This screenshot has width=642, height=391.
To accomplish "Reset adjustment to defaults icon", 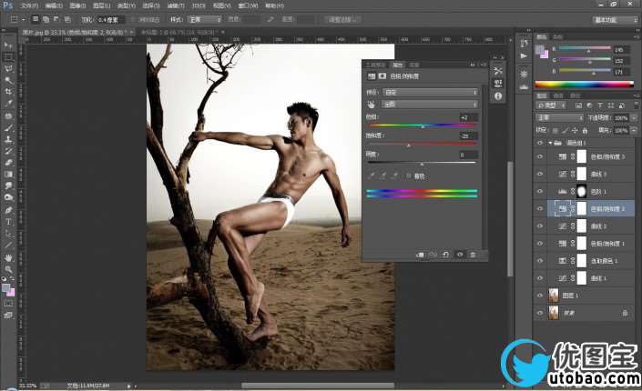I will click(x=445, y=255).
